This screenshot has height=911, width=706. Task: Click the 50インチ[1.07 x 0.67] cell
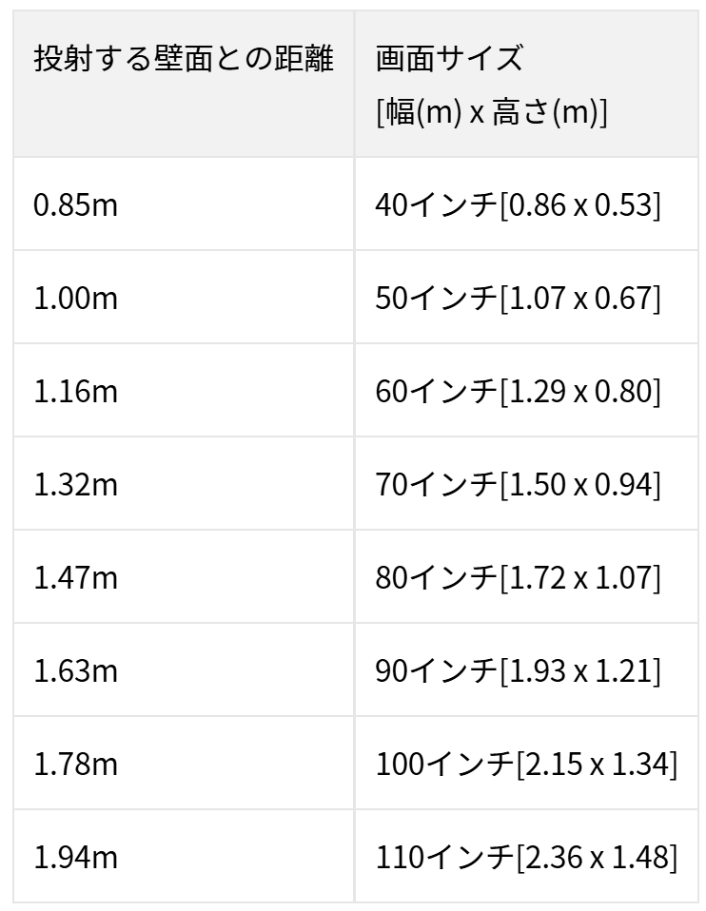coord(519,298)
